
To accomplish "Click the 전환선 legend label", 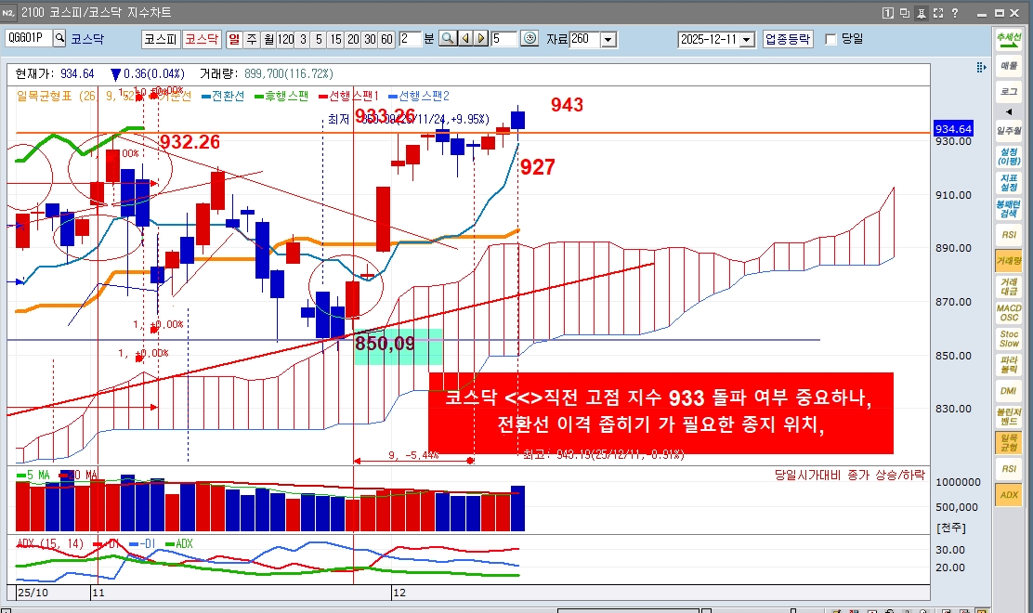I will tap(228, 97).
